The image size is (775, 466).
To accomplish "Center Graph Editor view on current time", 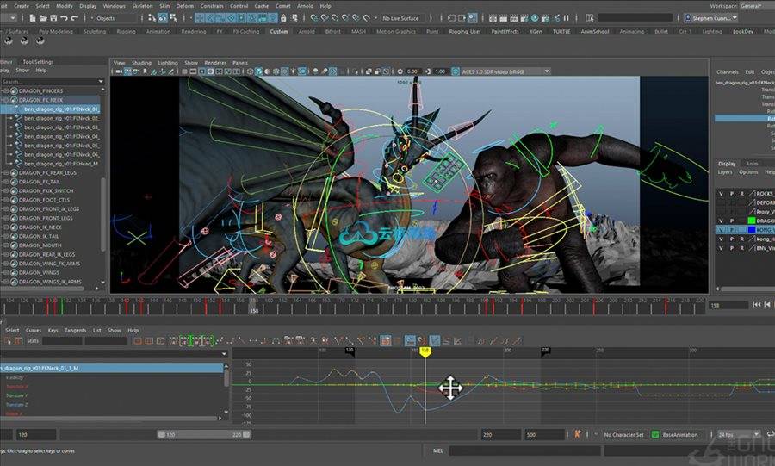I will (160, 340).
